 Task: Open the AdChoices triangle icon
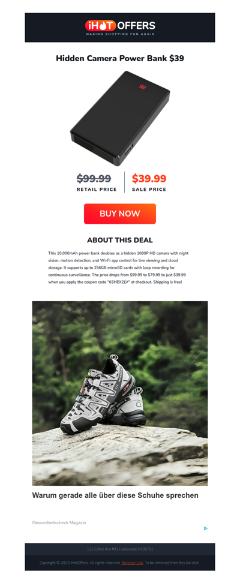click(x=206, y=528)
